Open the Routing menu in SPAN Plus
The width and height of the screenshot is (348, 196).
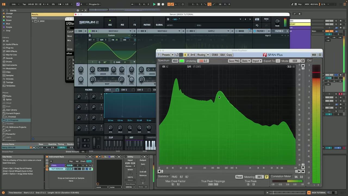(201, 55)
